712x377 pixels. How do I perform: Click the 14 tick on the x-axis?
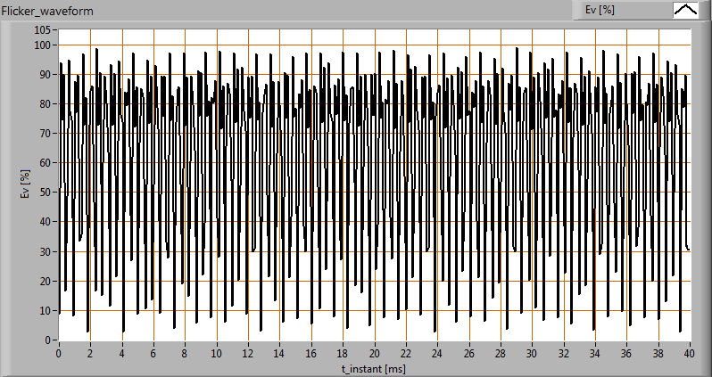click(279, 352)
